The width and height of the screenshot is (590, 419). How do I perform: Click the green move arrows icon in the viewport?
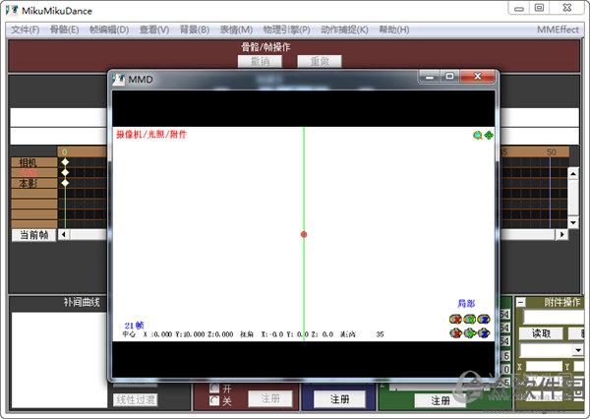click(x=489, y=135)
